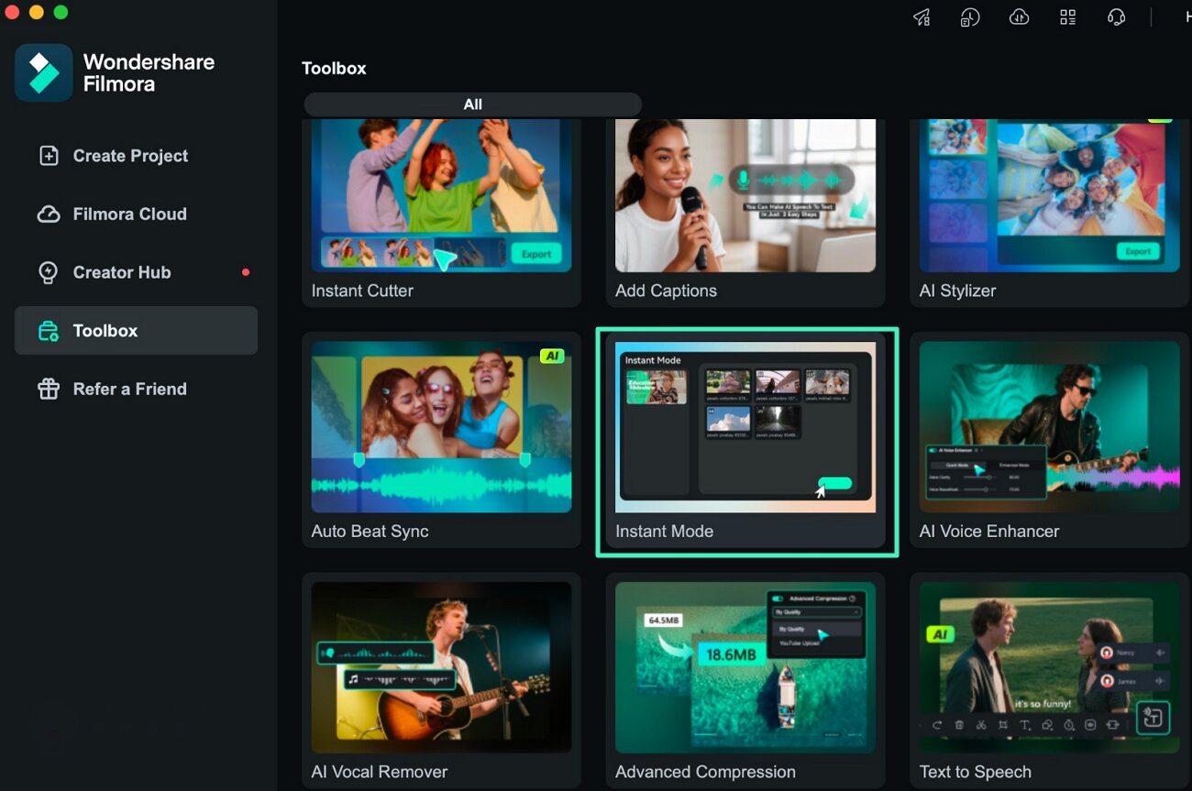Image resolution: width=1192 pixels, height=791 pixels.
Task: Open the Add Captions tool card
Action: click(745, 213)
